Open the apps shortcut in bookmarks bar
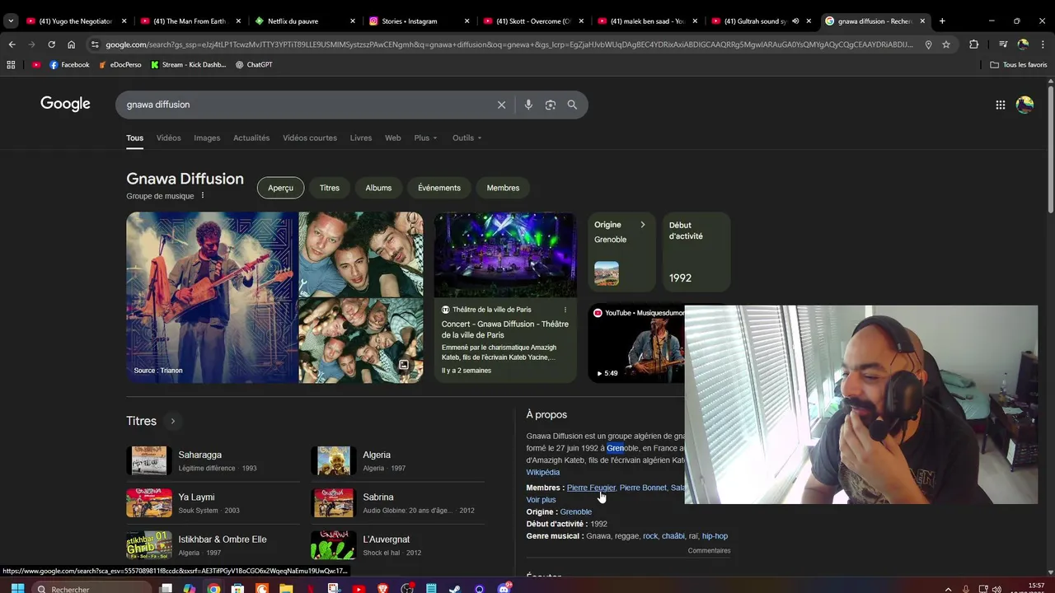 tap(11, 64)
